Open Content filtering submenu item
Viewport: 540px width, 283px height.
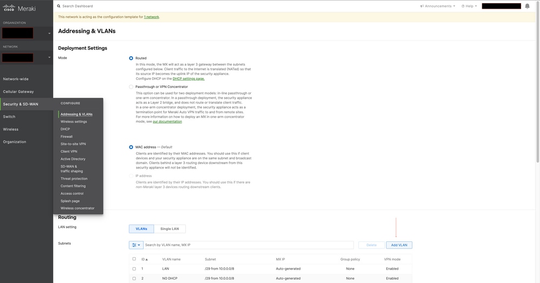coord(73,186)
